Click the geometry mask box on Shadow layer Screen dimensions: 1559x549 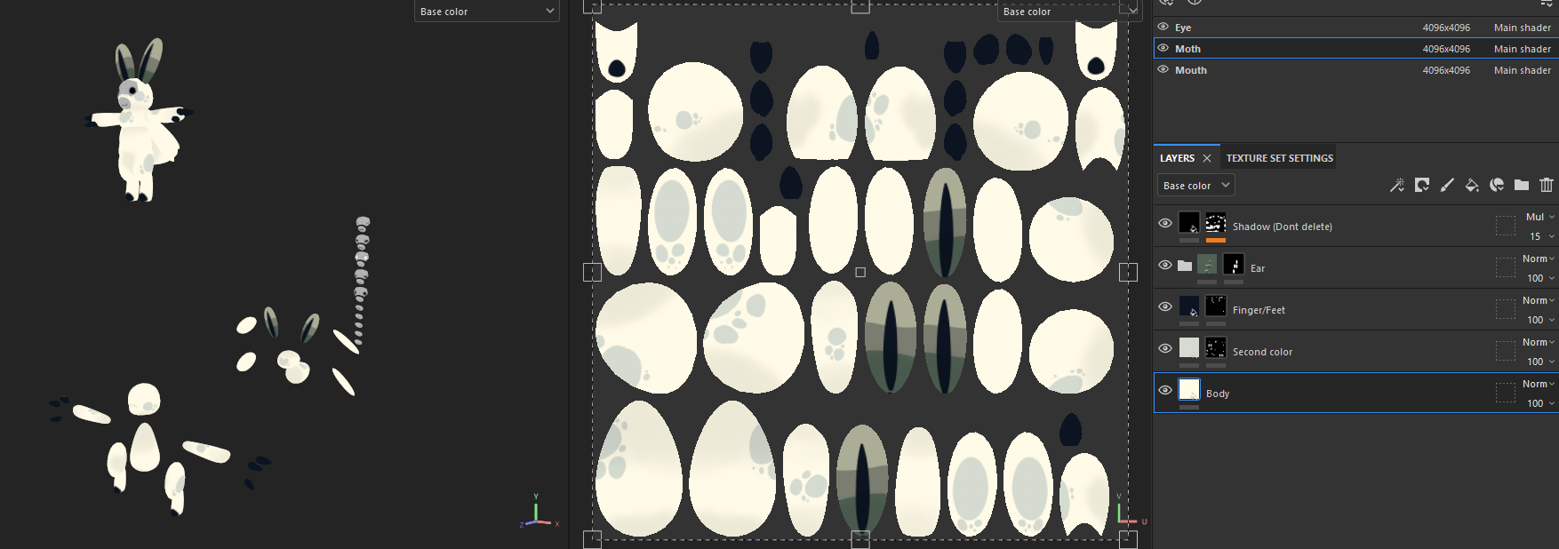[1506, 226]
